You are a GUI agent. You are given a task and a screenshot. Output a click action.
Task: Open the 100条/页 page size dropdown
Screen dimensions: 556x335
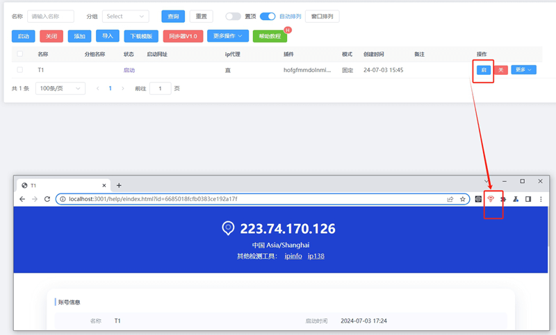(x=60, y=89)
